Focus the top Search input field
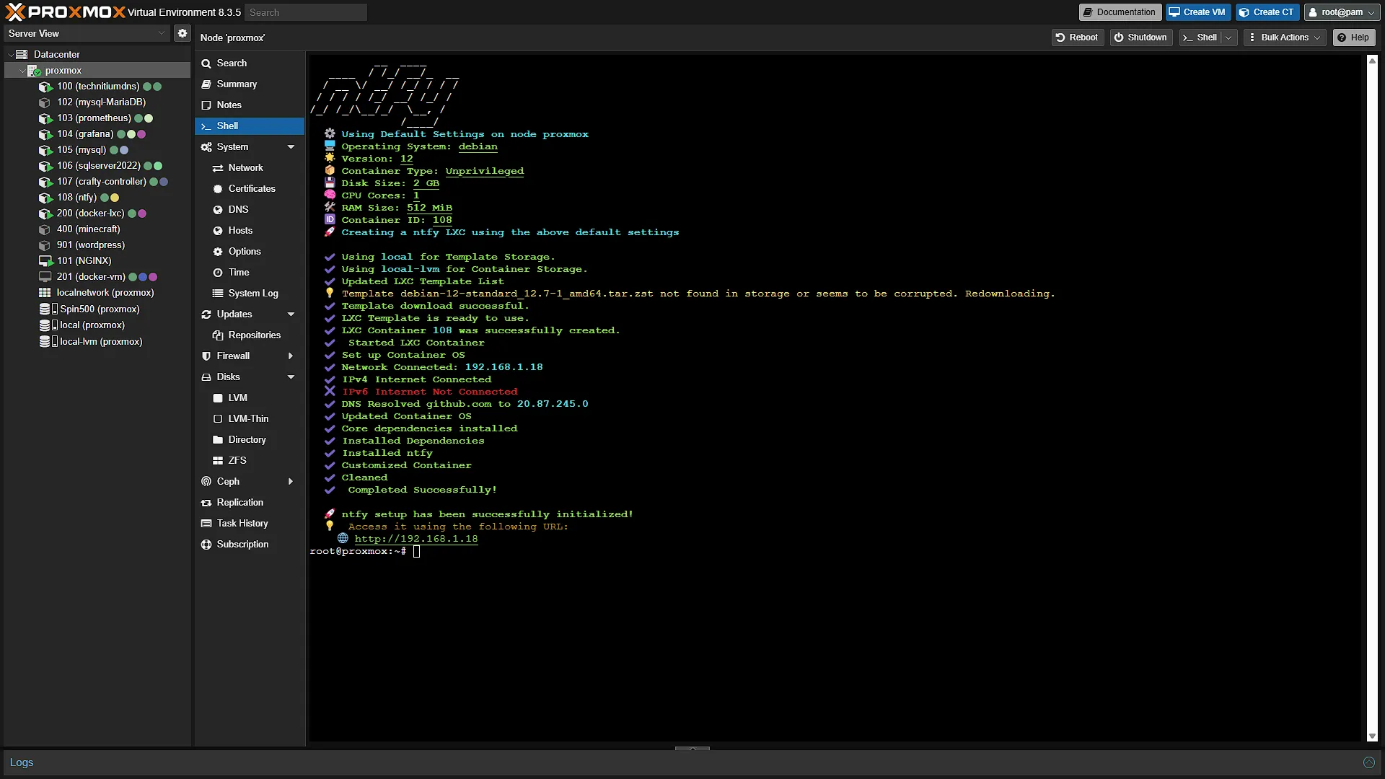 coord(305,12)
